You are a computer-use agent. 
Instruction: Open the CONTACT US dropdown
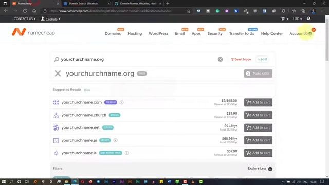click(x=24, y=19)
